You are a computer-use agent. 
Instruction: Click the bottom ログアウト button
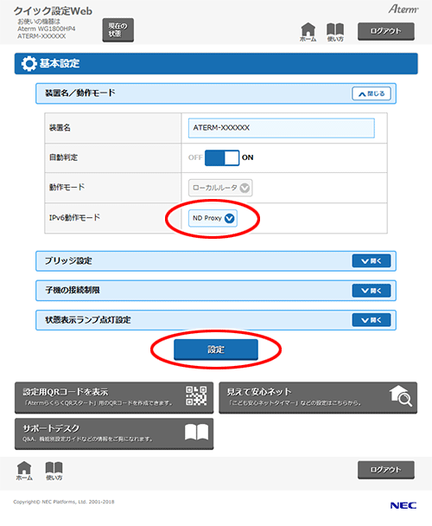coord(386,470)
